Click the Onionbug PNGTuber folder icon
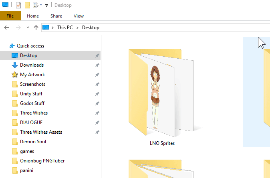This screenshot has width=270, height=178. [x=15, y=161]
